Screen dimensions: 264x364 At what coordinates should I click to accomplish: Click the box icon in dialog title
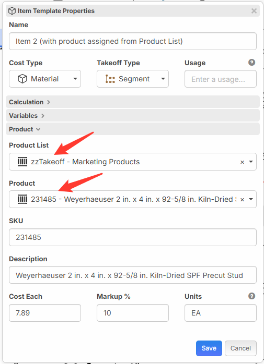[12, 11]
